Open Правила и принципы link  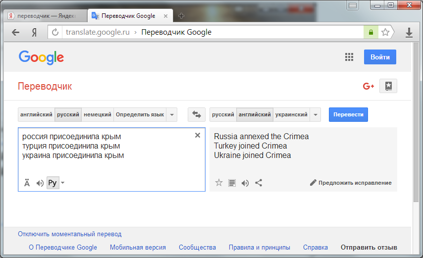tap(260, 247)
